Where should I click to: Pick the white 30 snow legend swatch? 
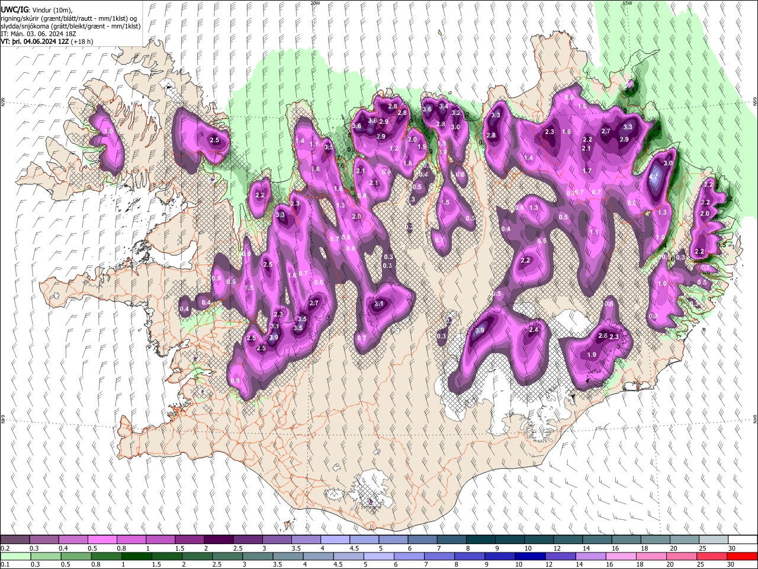743,540
